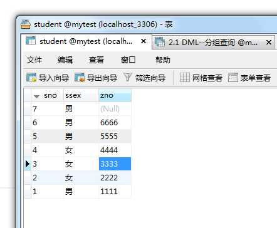277x228 pixels.
Task: Open the 查看 menu
Action: pyautogui.click(x=97, y=60)
